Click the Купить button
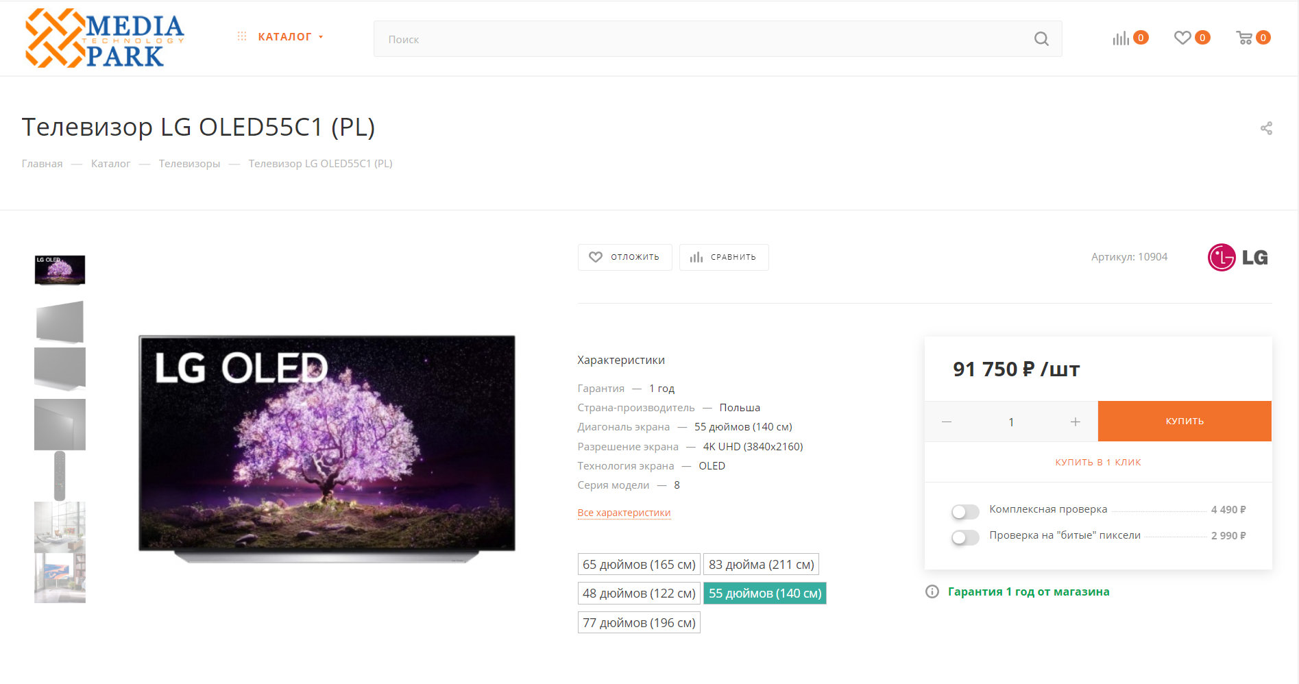The width and height of the screenshot is (1299, 684). coord(1185,421)
